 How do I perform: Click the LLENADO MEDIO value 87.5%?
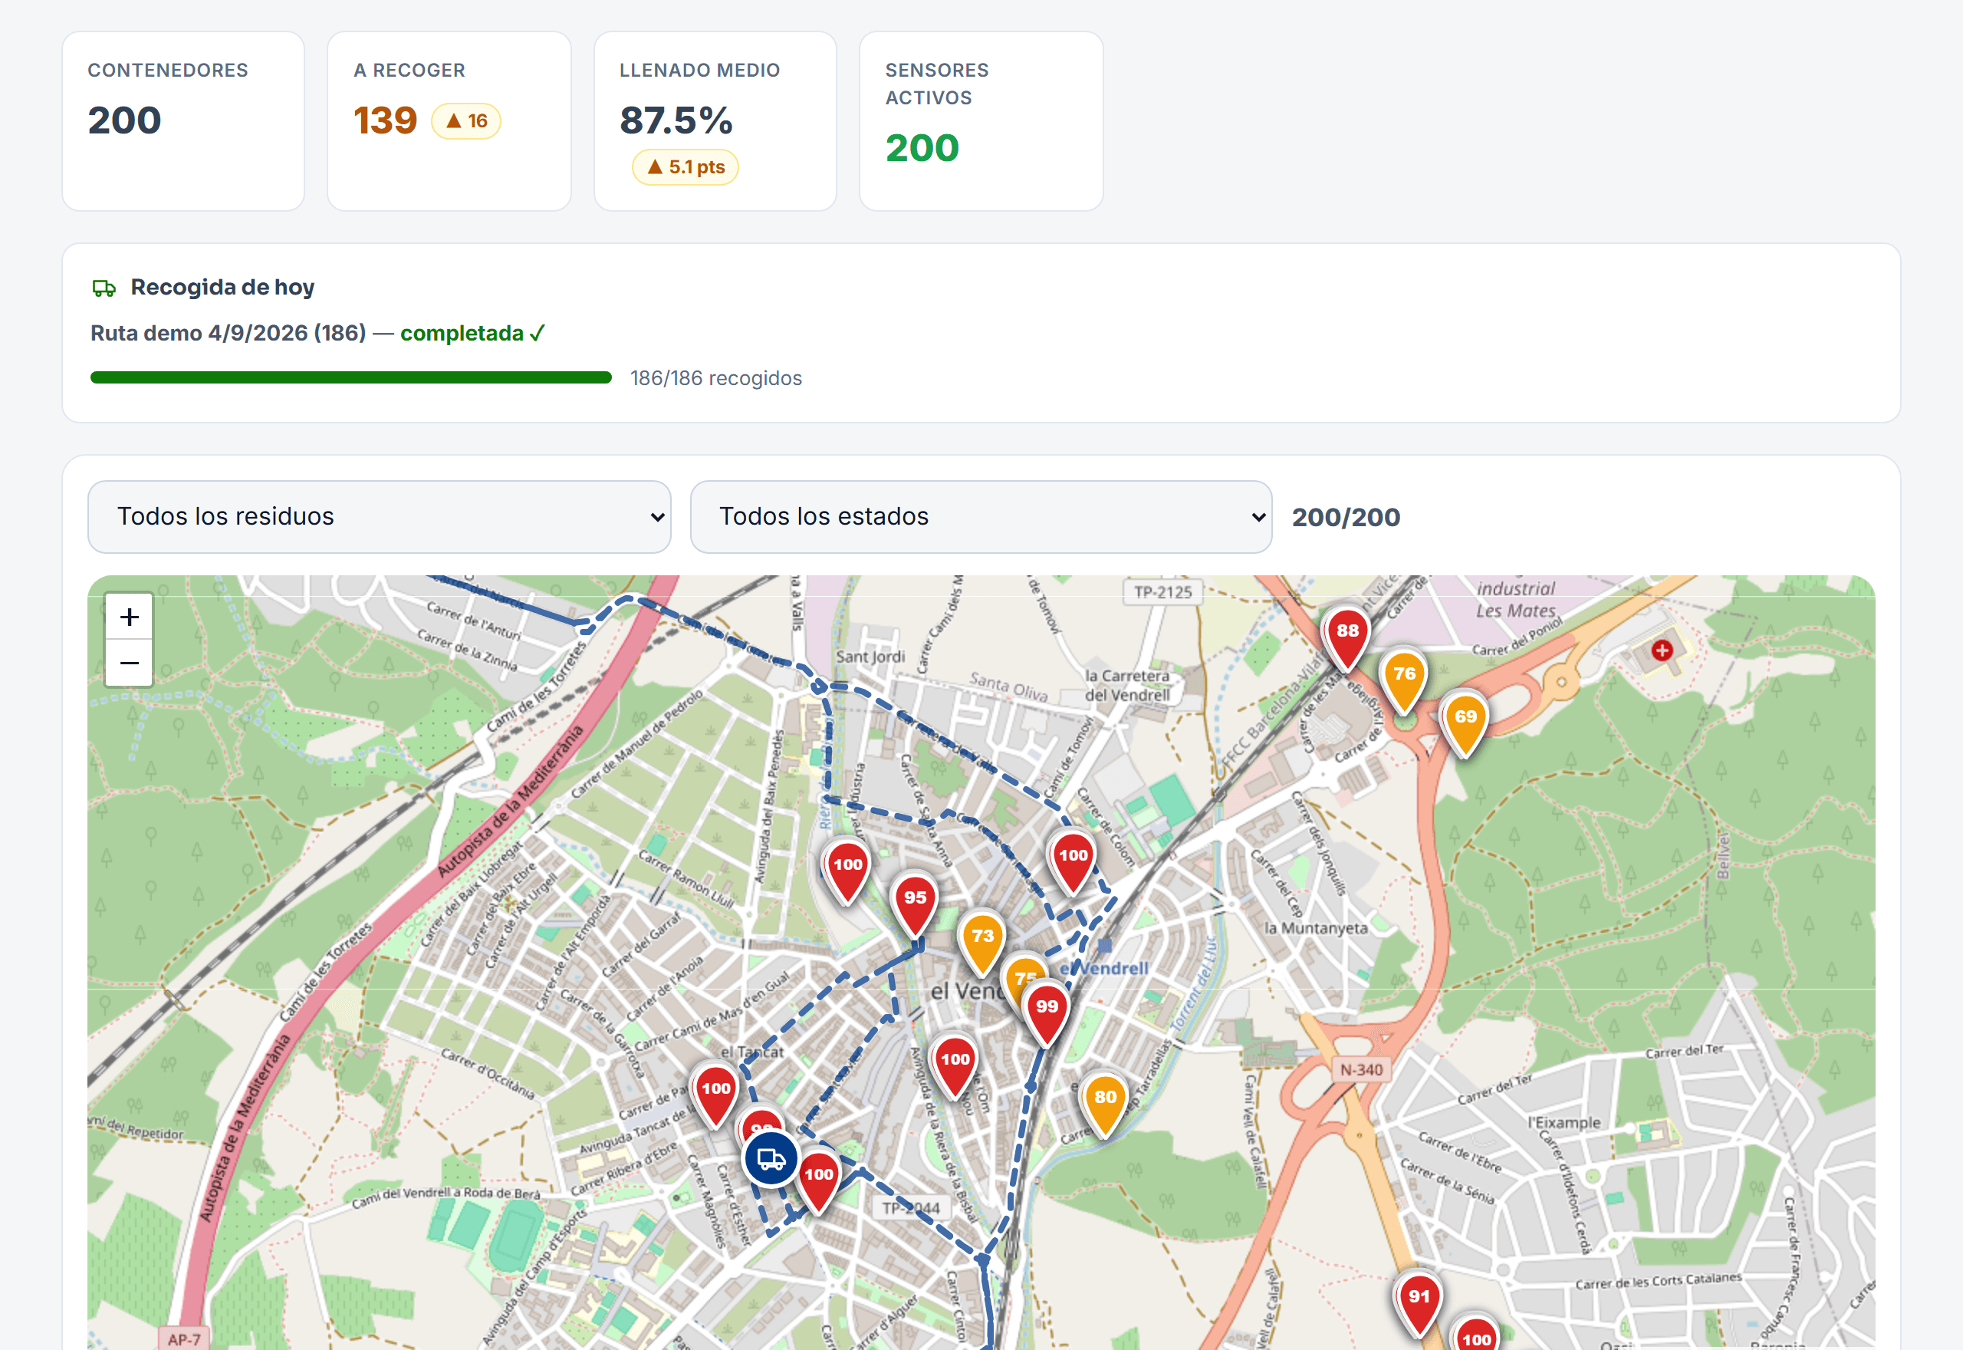(676, 120)
